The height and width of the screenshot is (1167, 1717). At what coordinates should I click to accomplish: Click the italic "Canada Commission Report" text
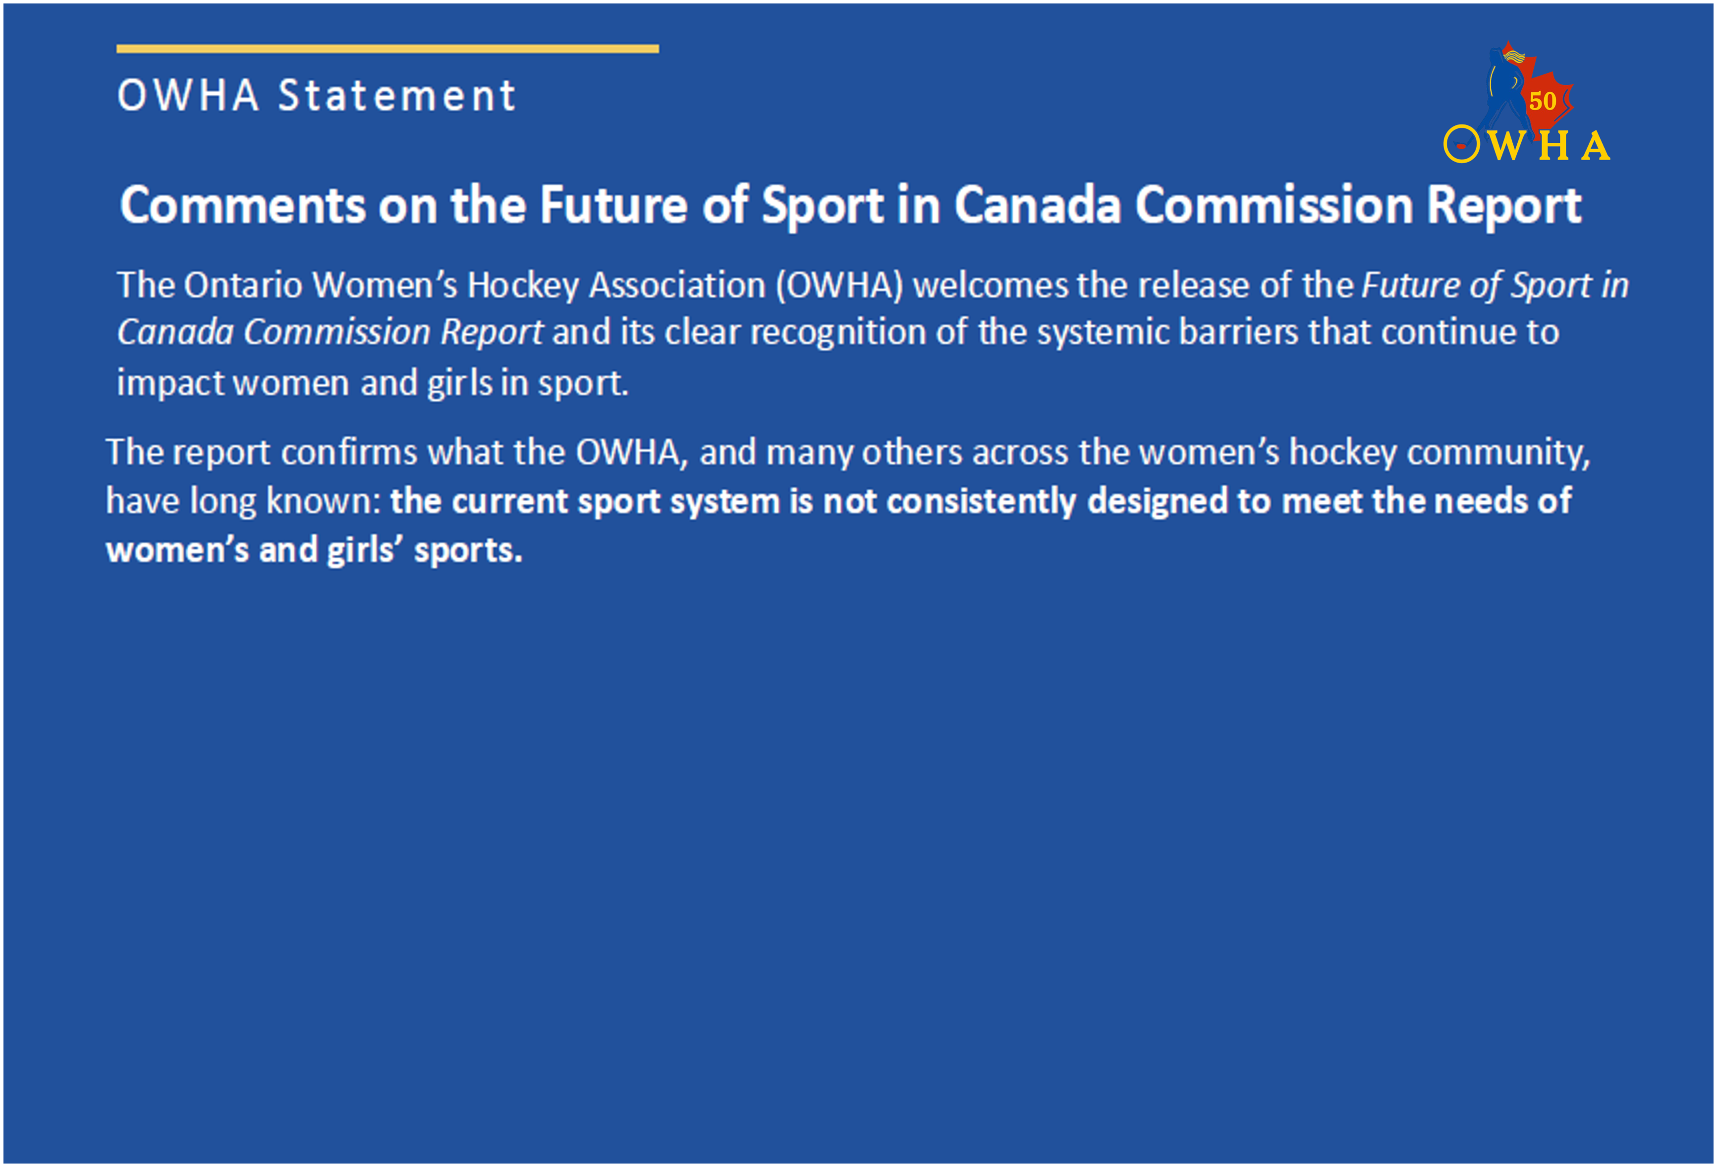click(x=330, y=333)
